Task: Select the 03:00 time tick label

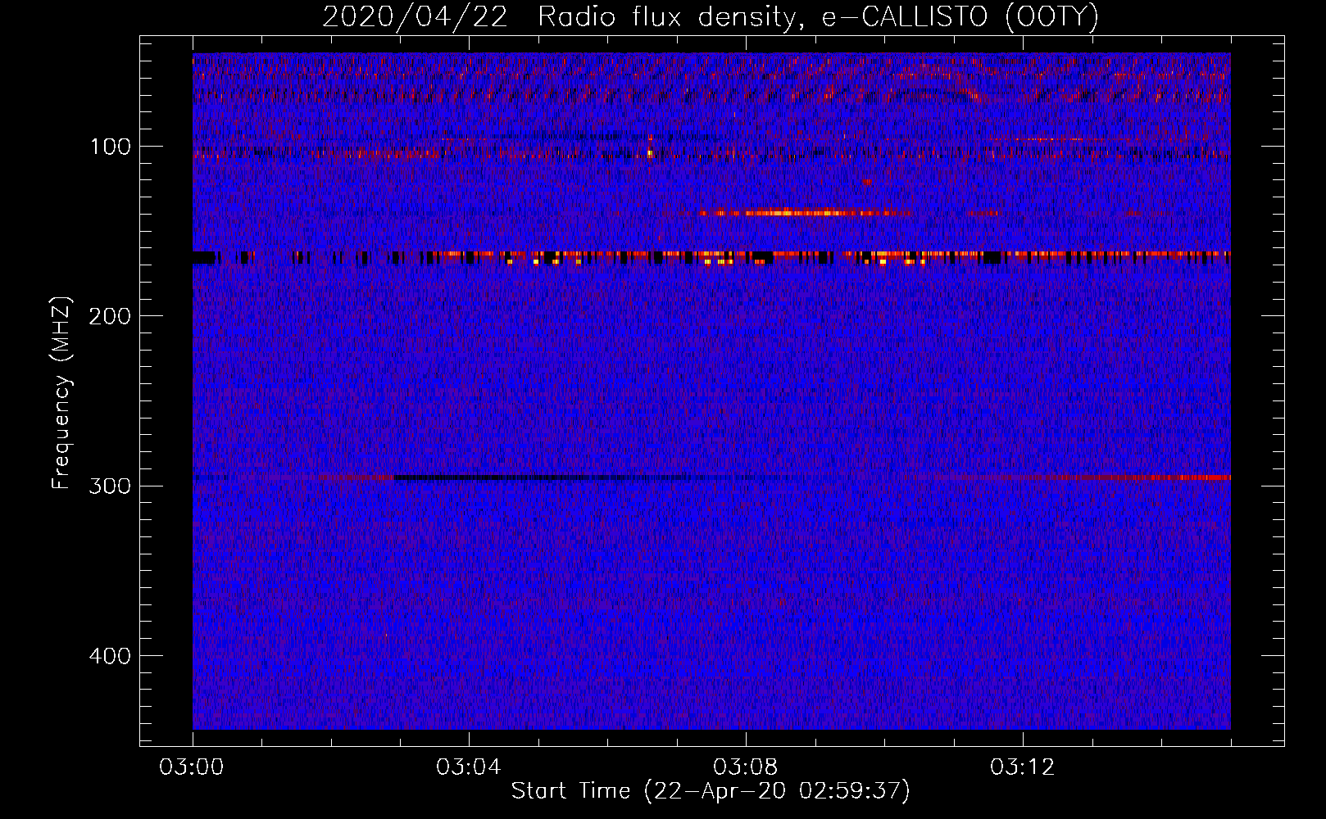Action: point(193,767)
